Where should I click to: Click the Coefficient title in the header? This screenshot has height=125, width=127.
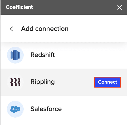point(19,7)
